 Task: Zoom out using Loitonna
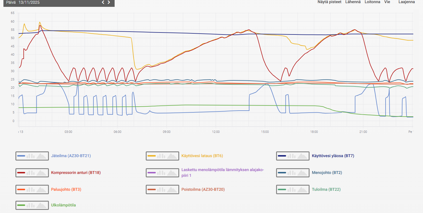pos(372,2)
